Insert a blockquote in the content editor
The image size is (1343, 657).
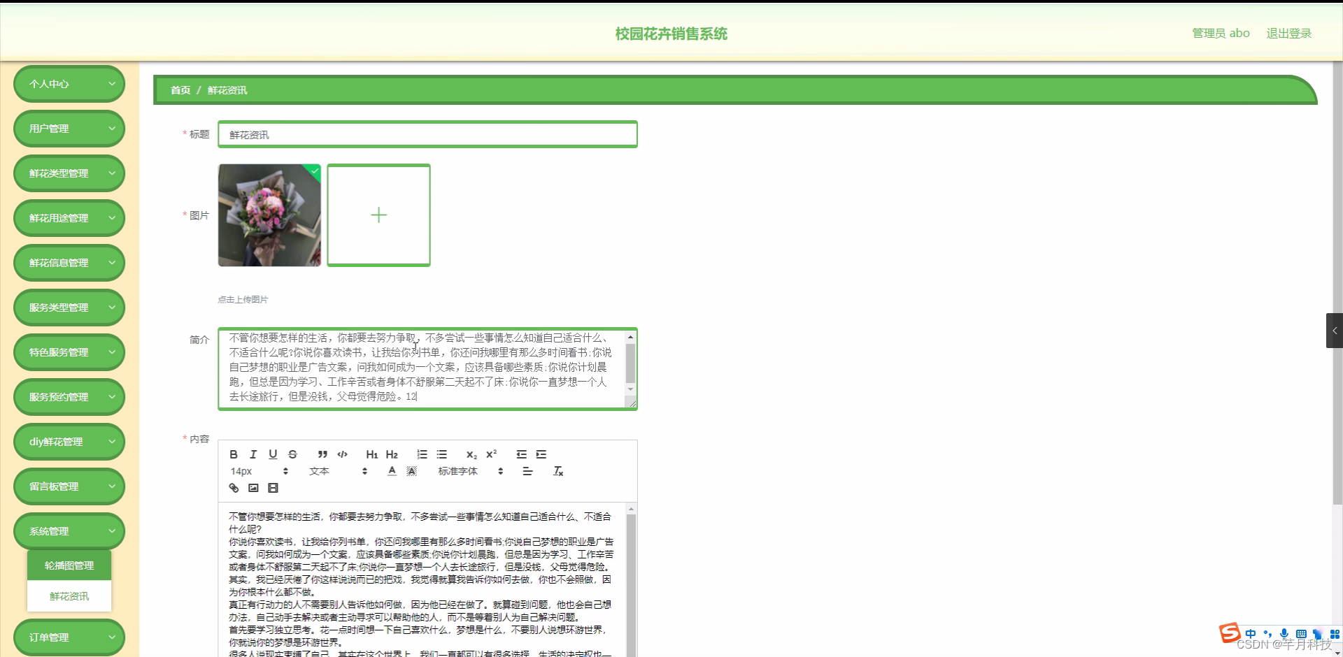[x=322, y=454]
